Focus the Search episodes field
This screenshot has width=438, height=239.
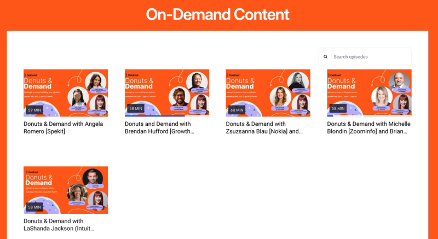(x=365, y=57)
